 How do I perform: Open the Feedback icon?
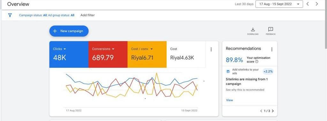pos(270,31)
